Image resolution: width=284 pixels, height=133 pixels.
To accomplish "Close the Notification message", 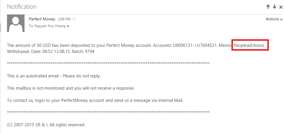I will tap(281, 7).
